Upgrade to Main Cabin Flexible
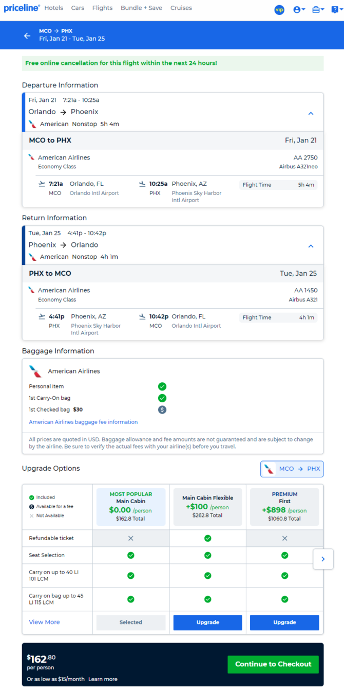344x693 pixels. [207, 623]
